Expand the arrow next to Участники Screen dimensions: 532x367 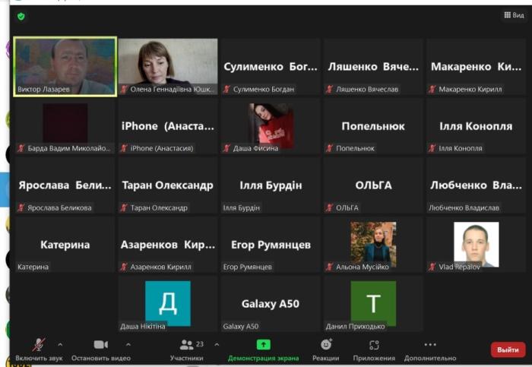point(217,344)
